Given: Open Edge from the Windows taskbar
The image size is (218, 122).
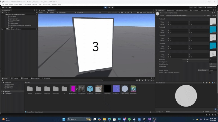Looking at the screenshot, I should (109, 119).
